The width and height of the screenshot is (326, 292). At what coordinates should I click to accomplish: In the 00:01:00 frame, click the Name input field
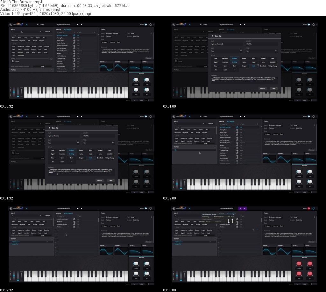[227, 44]
